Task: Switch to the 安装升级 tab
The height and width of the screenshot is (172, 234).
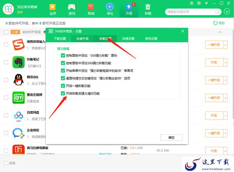Action: (x=83, y=38)
